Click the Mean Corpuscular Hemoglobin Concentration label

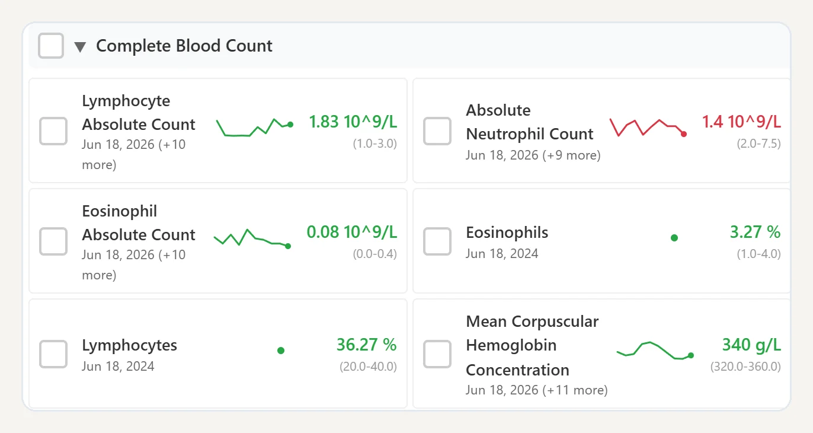pos(532,346)
